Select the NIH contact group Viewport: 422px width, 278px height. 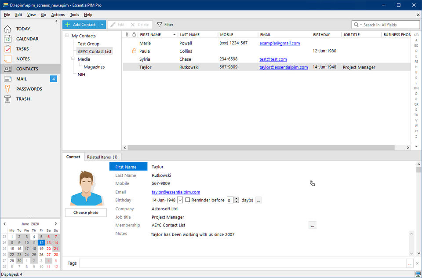click(81, 75)
